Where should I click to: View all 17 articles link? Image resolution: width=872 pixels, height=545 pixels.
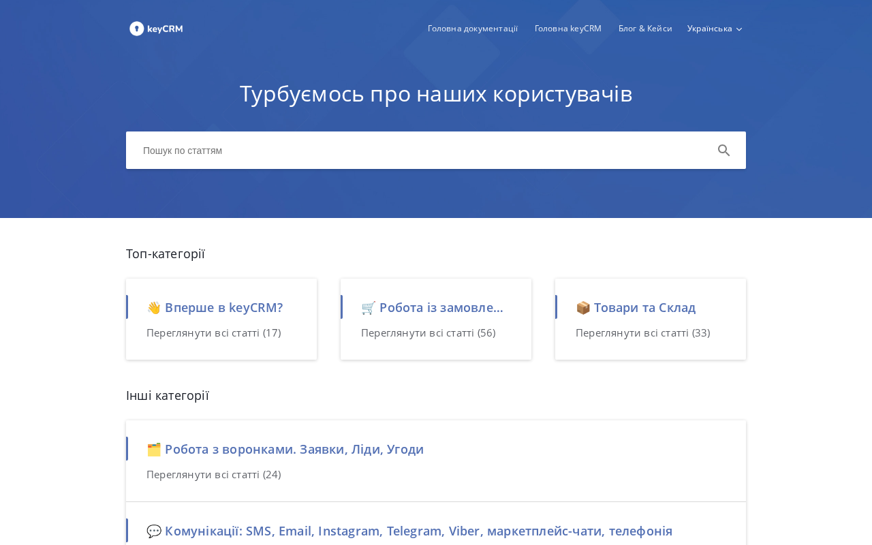pyautogui.click(x=214, y=333)
